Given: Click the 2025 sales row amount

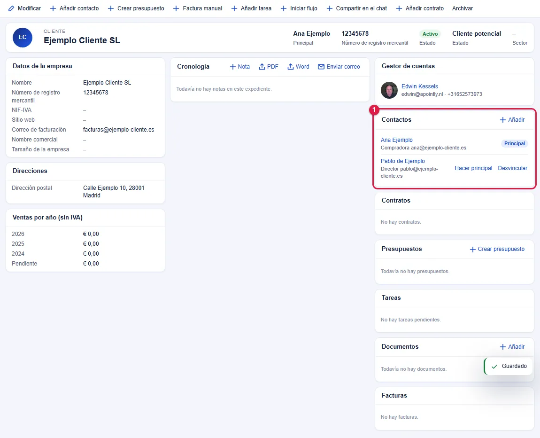Looking at the screenshot, I should [91, 244].
